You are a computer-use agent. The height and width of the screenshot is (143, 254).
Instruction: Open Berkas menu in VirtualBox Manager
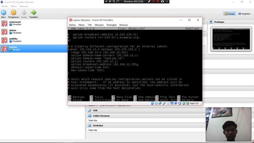4,6
